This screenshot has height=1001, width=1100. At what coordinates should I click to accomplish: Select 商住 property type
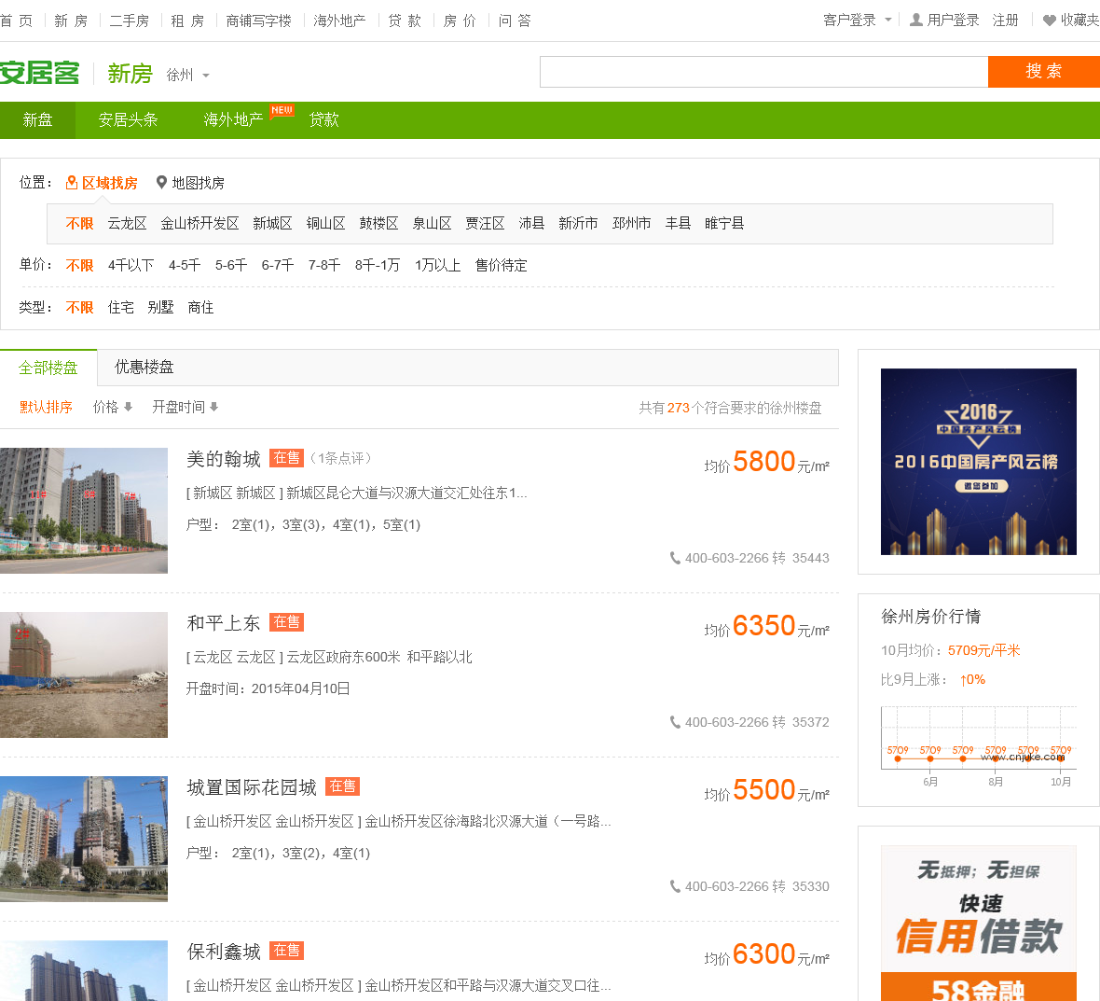point(200,308)
